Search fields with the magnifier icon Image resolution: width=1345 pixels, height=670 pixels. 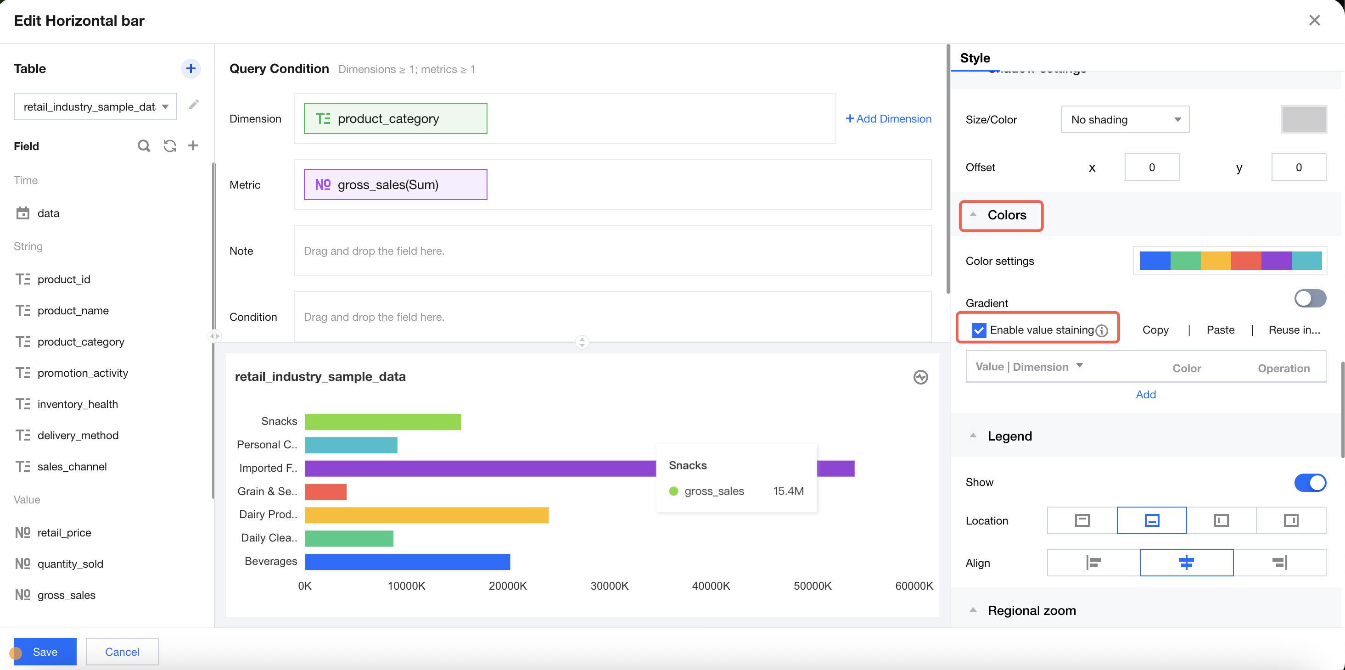click(144, 145)
